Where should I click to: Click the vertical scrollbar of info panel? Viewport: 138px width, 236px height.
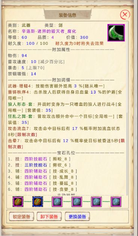[127, 108]
